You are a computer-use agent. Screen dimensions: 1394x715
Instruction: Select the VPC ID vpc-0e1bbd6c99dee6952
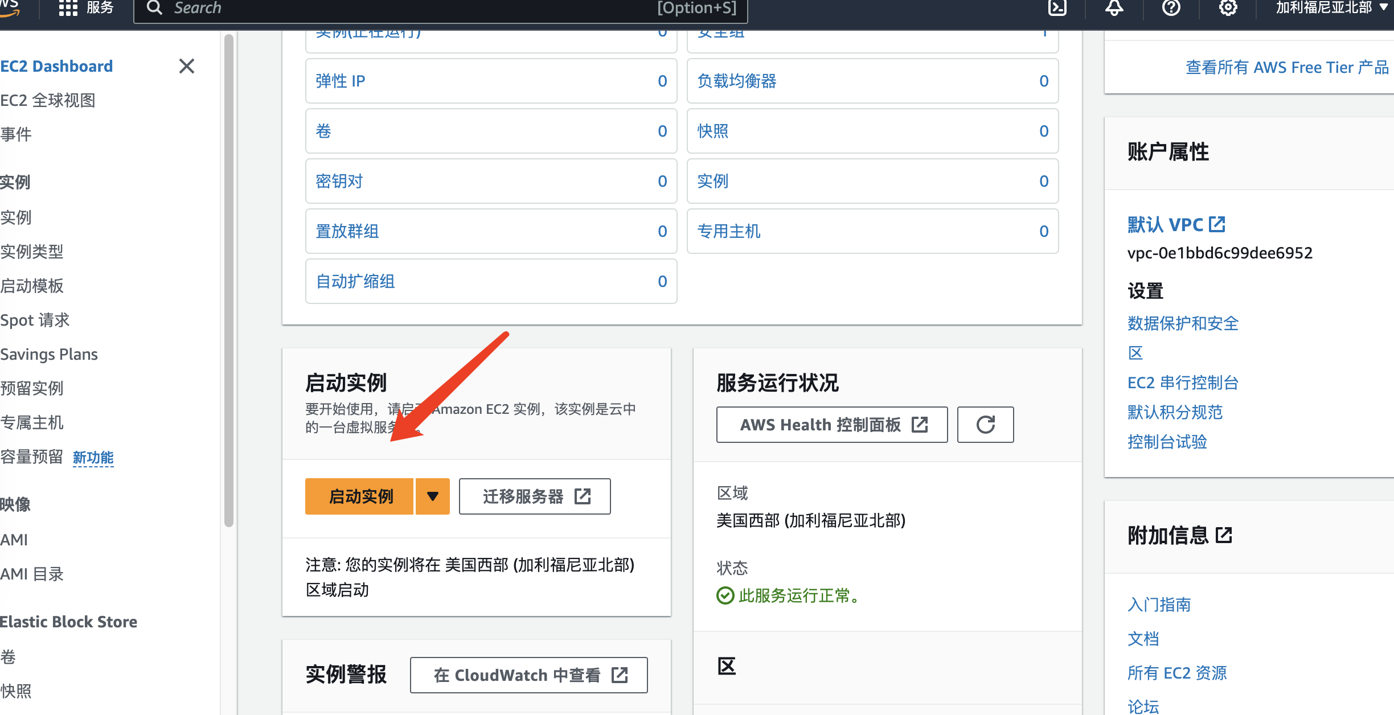[1220, 253]
